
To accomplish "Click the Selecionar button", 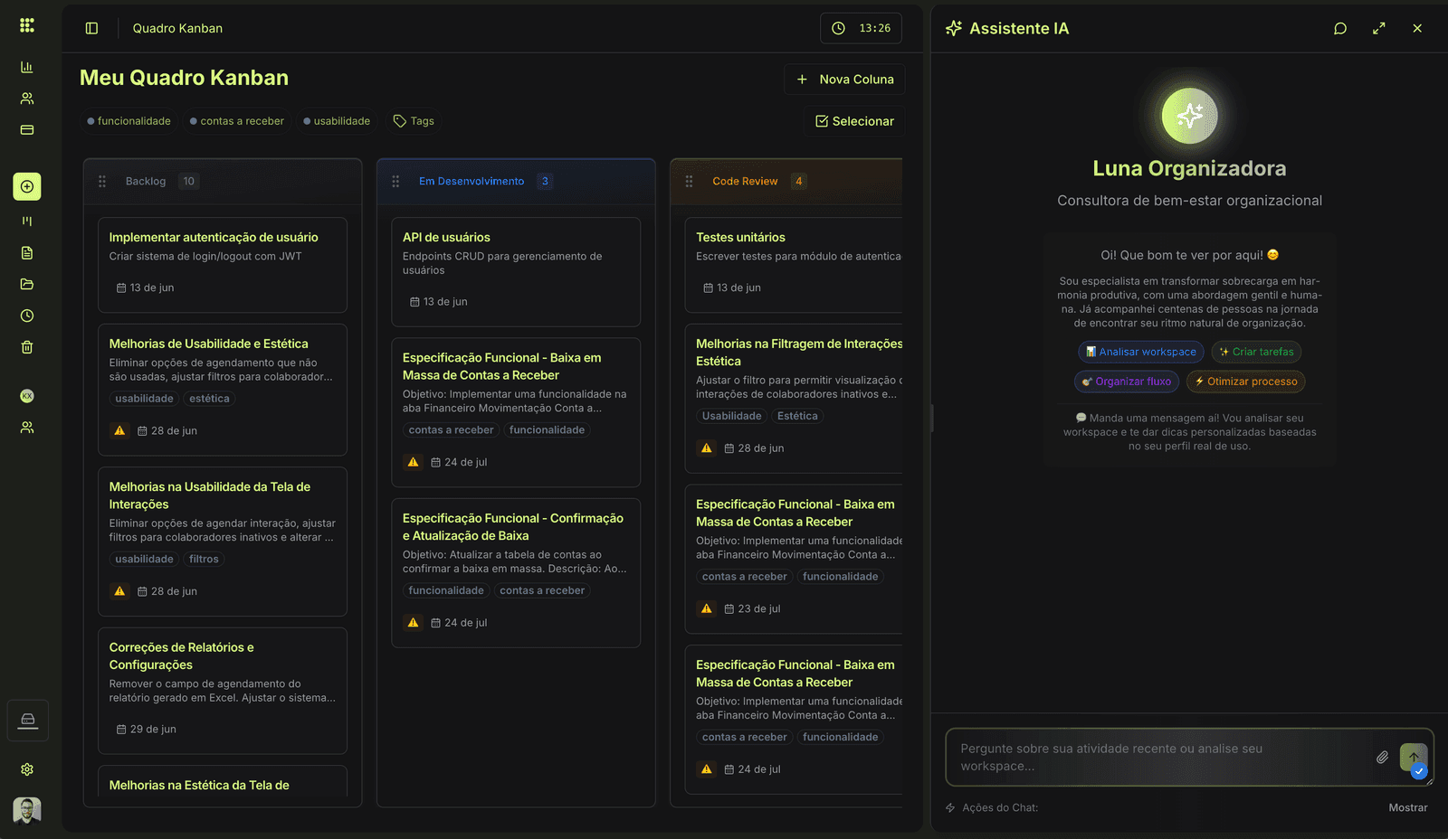I will tap(853, 120).
